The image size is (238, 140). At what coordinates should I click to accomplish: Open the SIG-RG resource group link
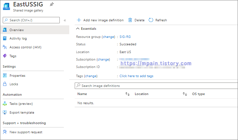click(125, 37)
